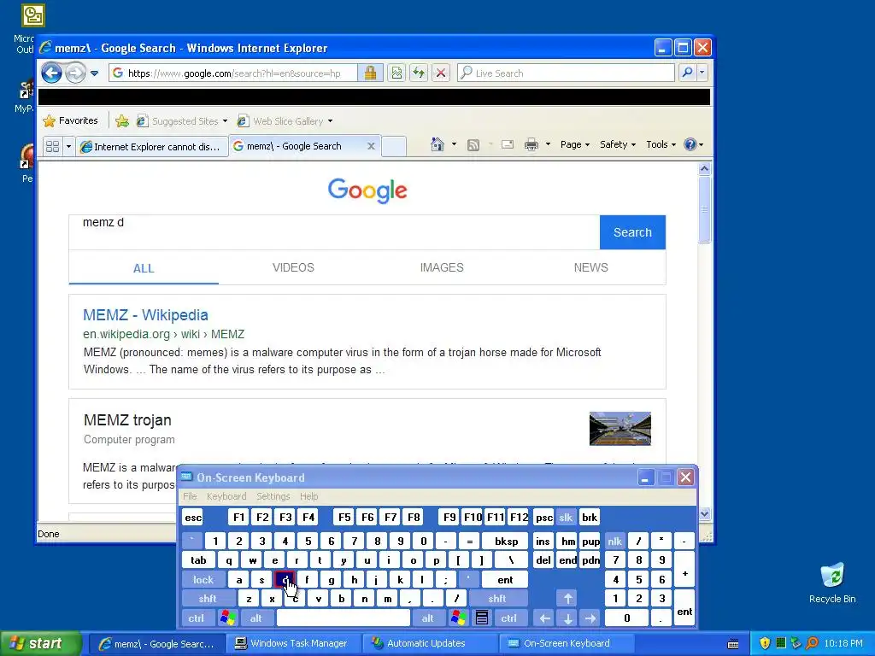
Task: Open On-Screen Keyboard Keyboard menu
Action: (226, 496)
